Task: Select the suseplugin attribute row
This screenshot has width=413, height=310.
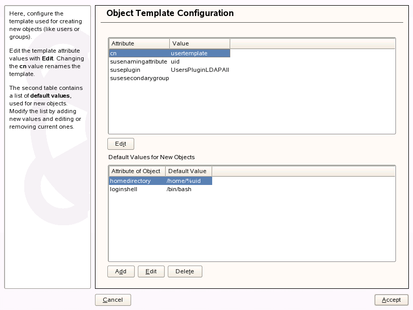Action: click(x=170, y=70)
